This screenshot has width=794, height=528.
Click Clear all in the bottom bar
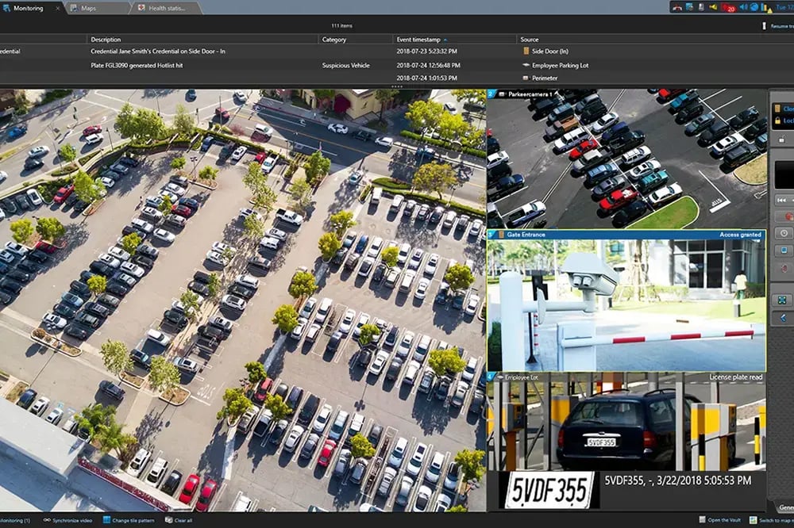click(x=179, y=520)
